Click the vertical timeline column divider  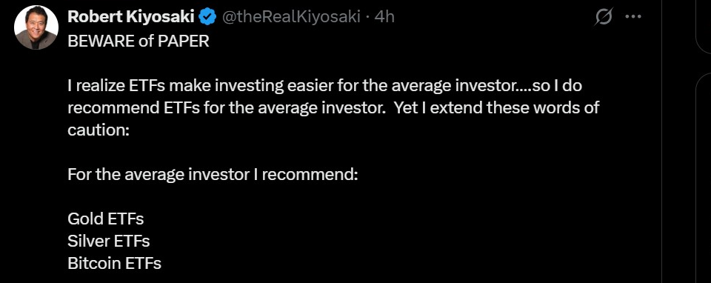coord(661,141)
